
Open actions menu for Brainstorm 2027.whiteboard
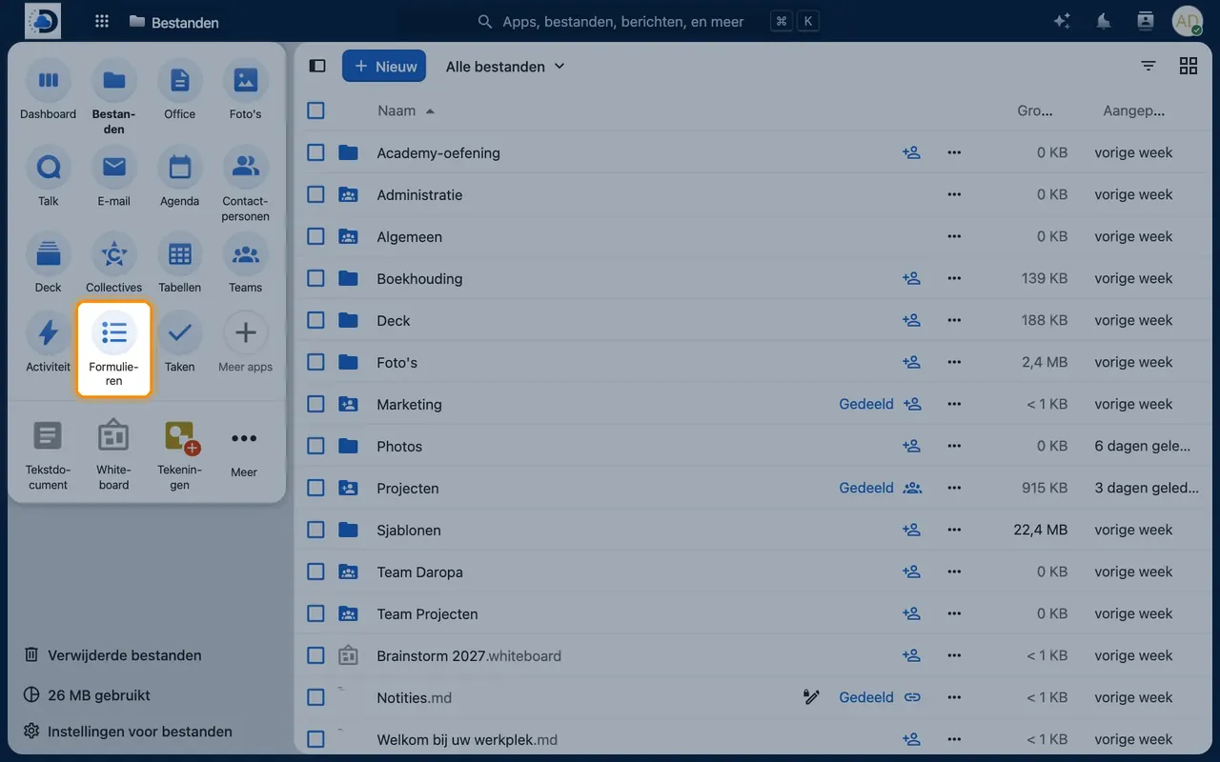954,655
